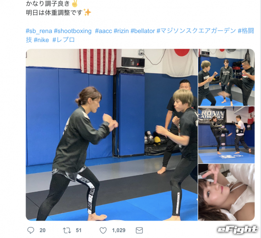Click the reply speech bubble icon
The width and height of the screenshot is (261, 238).
(31, 230)
